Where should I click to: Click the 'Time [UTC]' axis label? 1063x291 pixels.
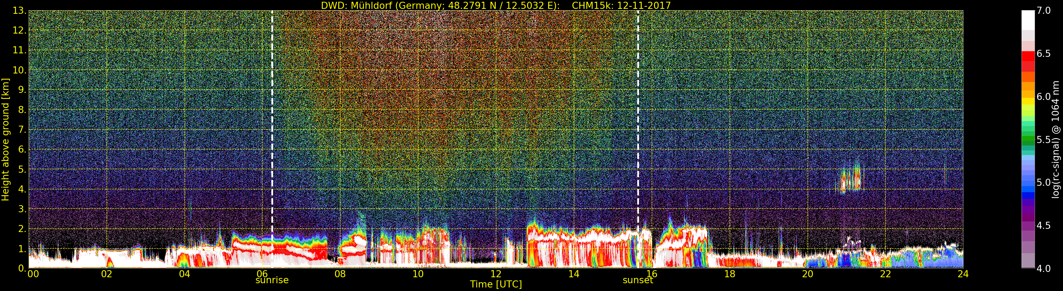pyautogui.click(x=496, y=284)
